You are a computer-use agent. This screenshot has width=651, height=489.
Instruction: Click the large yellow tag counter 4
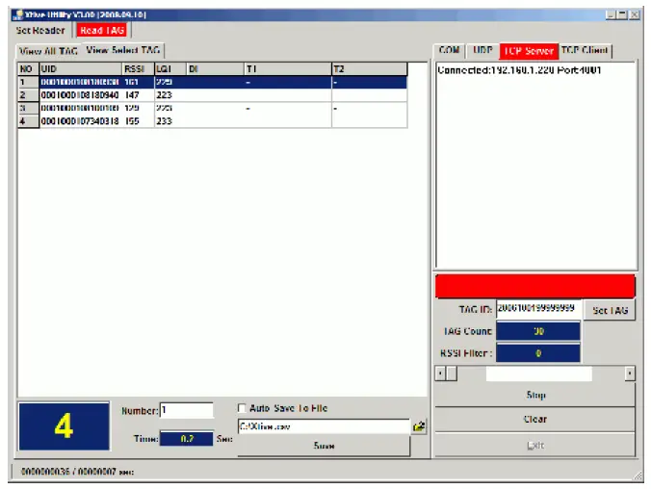click(64, 426)
